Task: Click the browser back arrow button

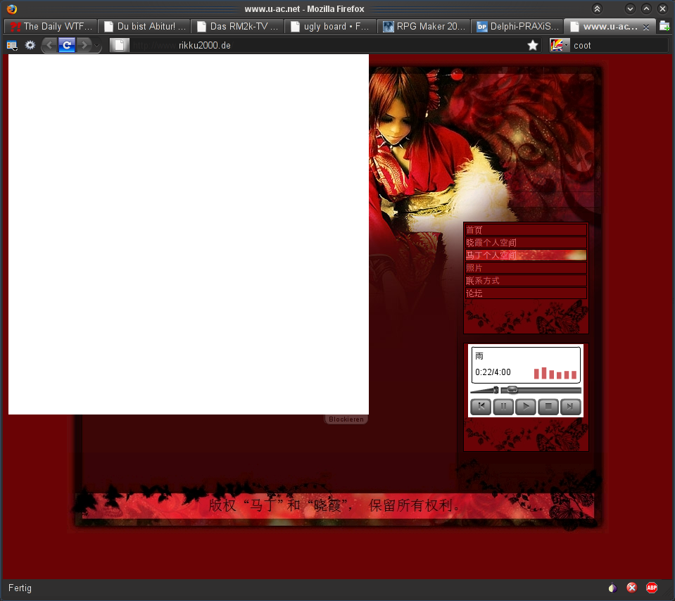Action: coord(49,45)
